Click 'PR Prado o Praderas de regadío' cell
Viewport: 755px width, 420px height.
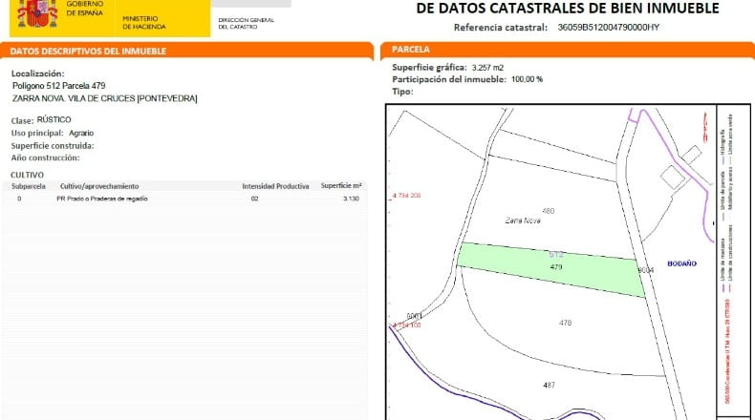click(x=102, y=199)
